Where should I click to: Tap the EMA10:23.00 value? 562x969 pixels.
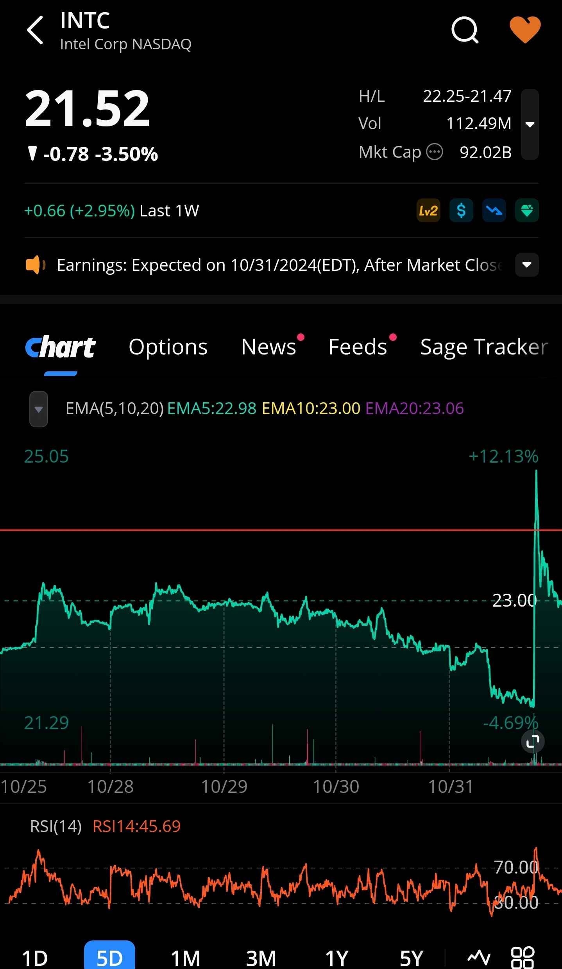click(x=311, y=409)
